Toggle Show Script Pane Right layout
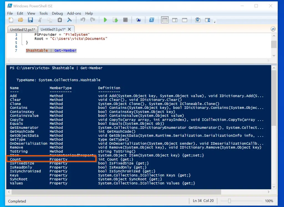 click(x=175, y=20)
